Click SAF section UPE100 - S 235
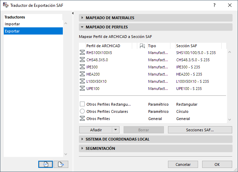Image resolution: width=238 pixels, height=172 pixels. point(189,89)
